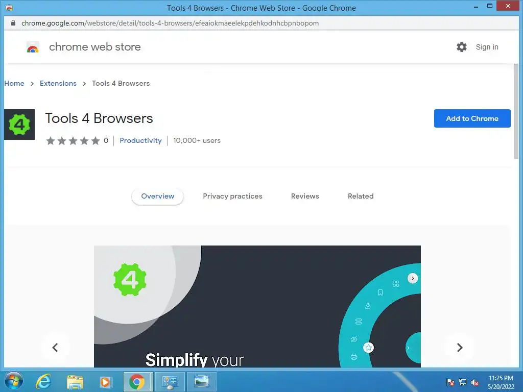Open the Productivity category link
The image size is (523, 392).
141,141
